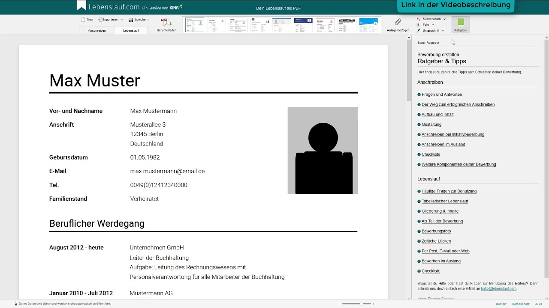
Task: Click the Lebenslauf.com logo
Action: (x=109, y=6)
